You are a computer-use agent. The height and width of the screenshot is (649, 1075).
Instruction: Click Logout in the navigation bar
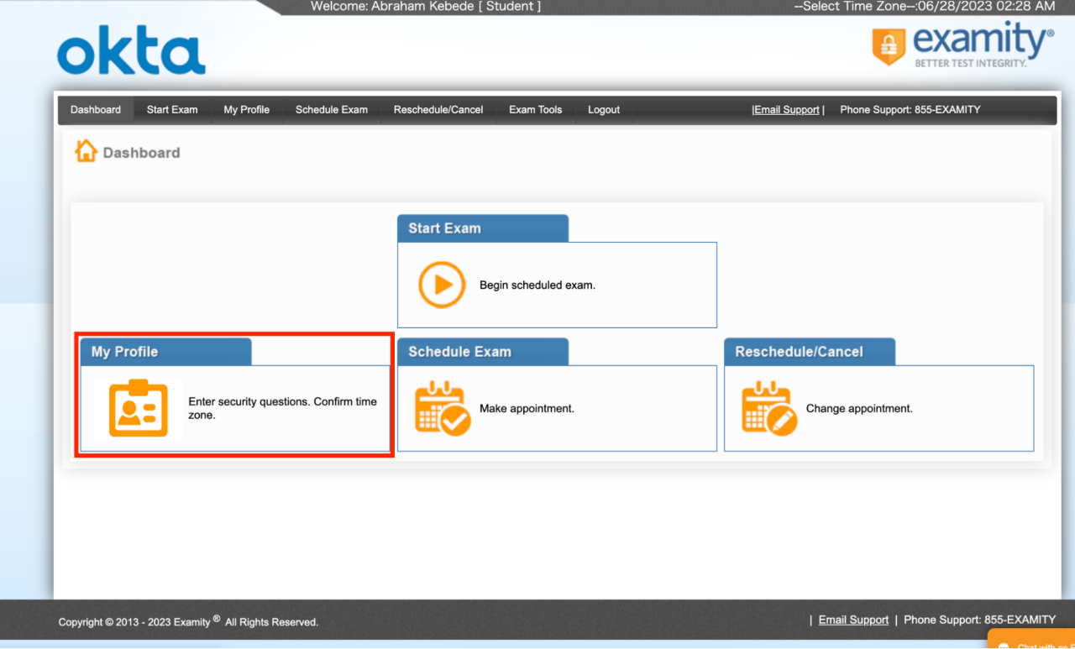[x=603, y=110]
